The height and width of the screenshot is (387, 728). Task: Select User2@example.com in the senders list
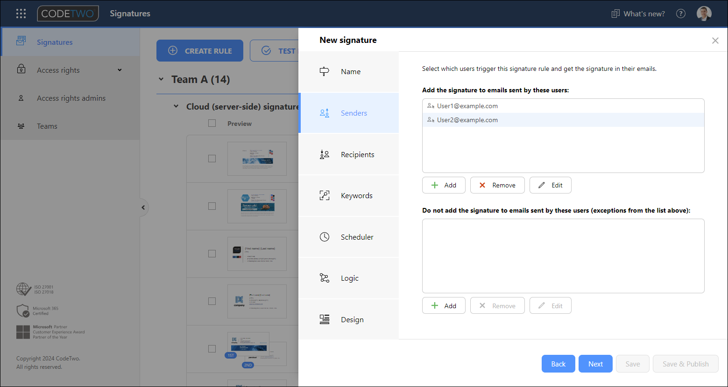(x=563, y=120)
